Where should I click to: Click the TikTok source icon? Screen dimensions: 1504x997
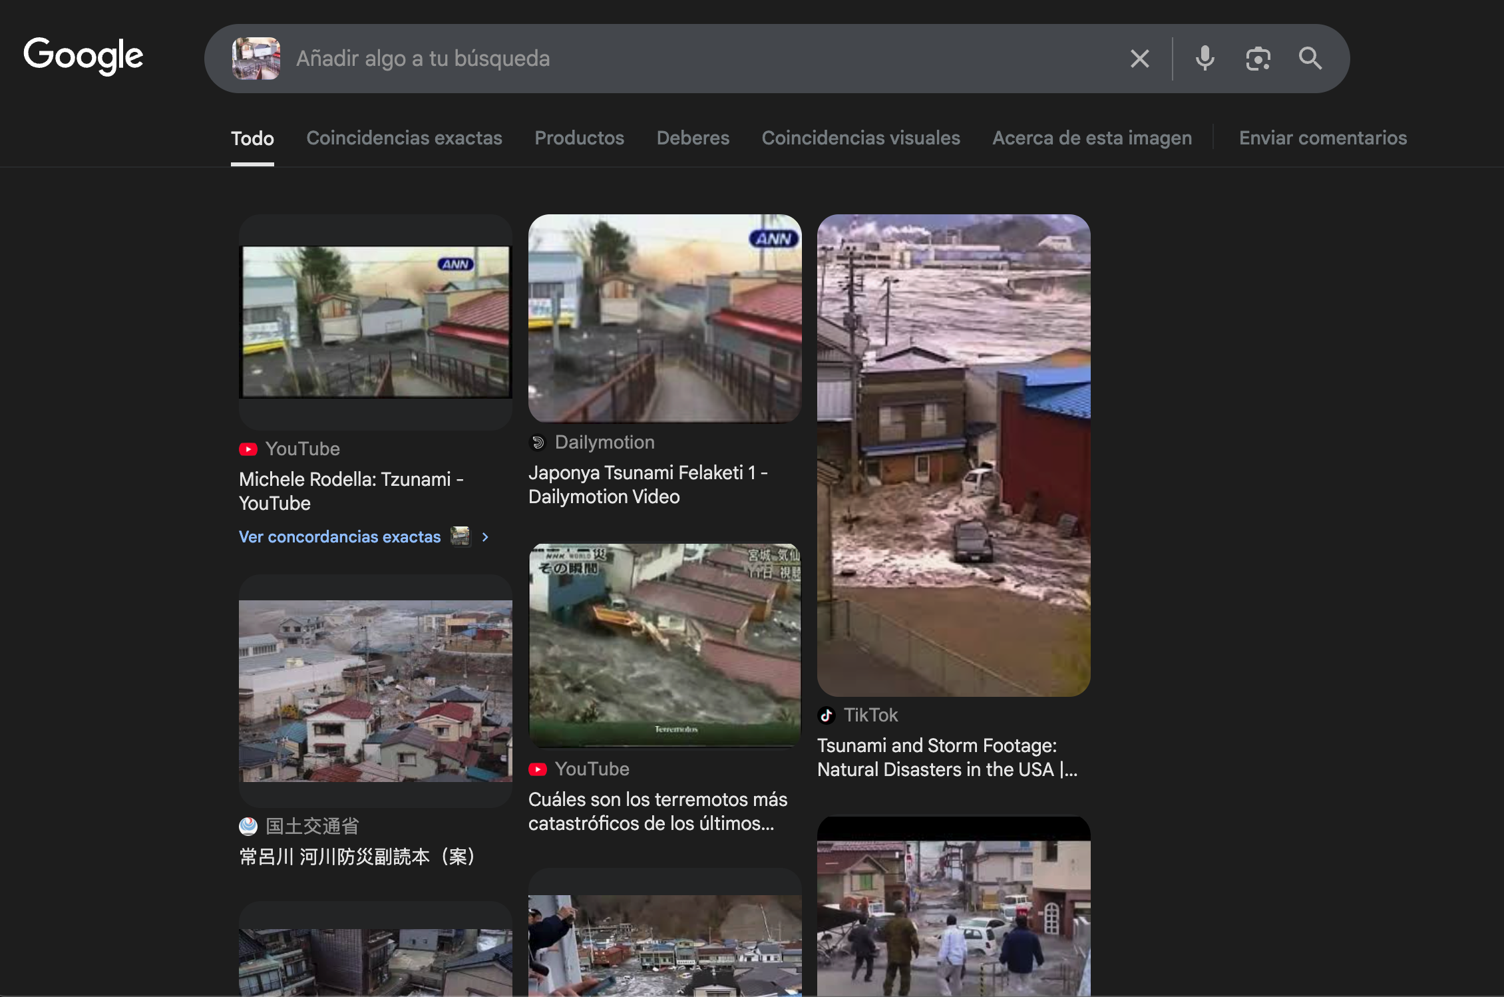[827, 715]
